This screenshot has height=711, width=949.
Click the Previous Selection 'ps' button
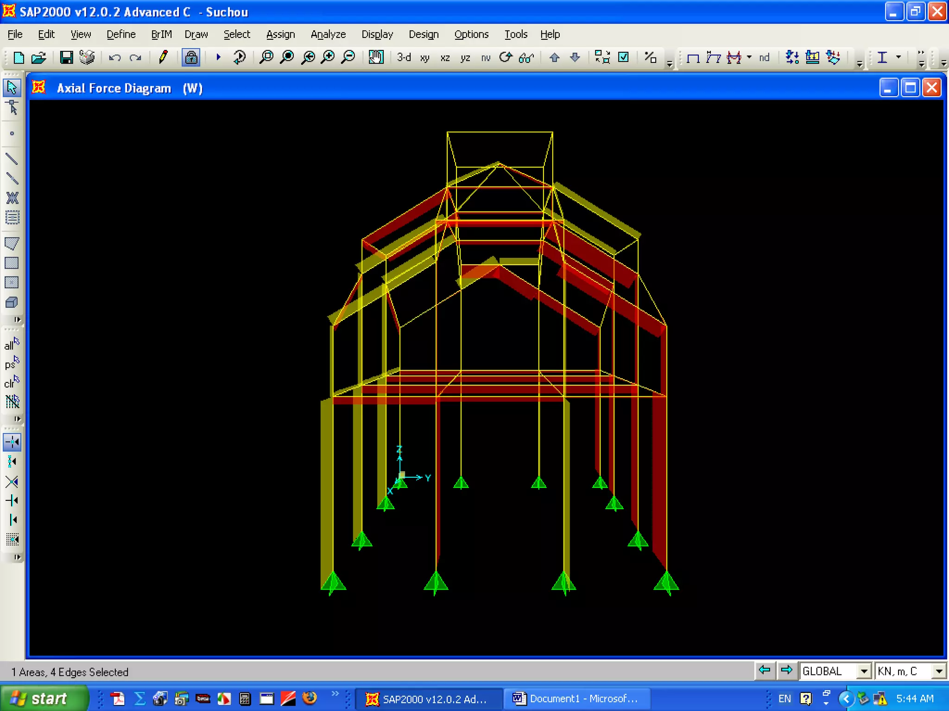(12, 363)
